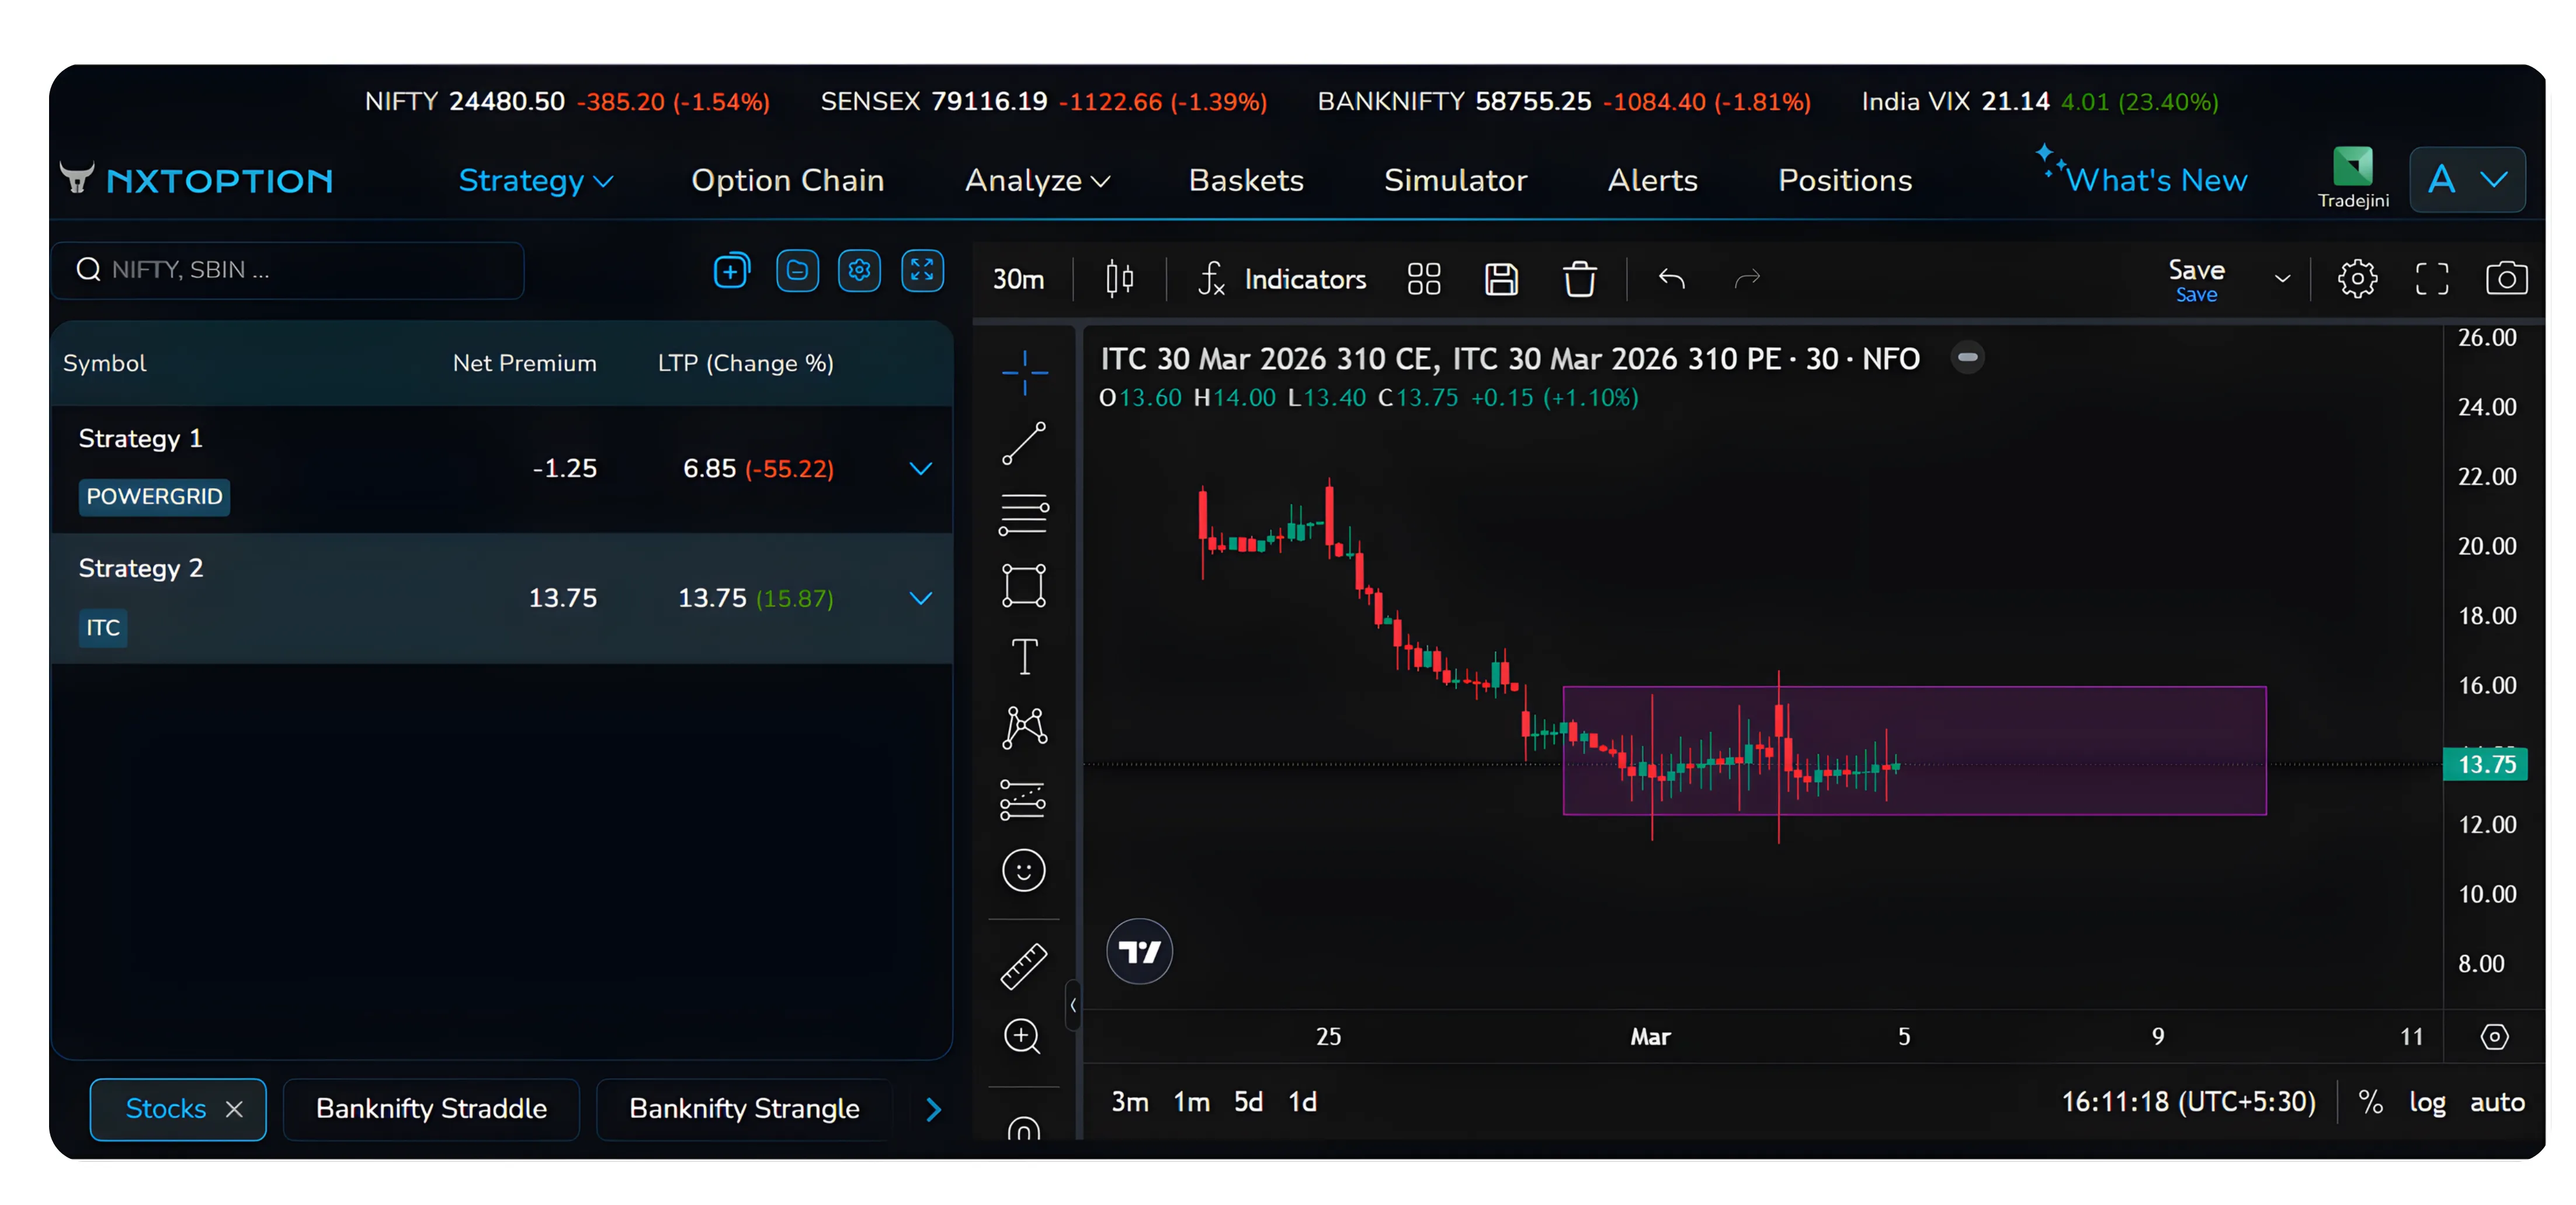The image size is (2576, 1205).
Task: Take a chart snapshot with the camera icon
Action: 2506,278
